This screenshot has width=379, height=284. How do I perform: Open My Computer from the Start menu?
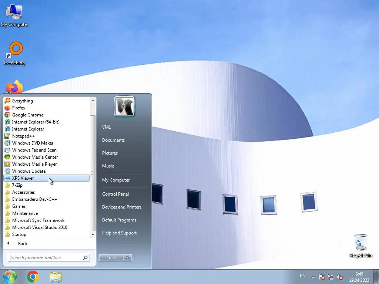pyautogui.click(x=116, y=180)
